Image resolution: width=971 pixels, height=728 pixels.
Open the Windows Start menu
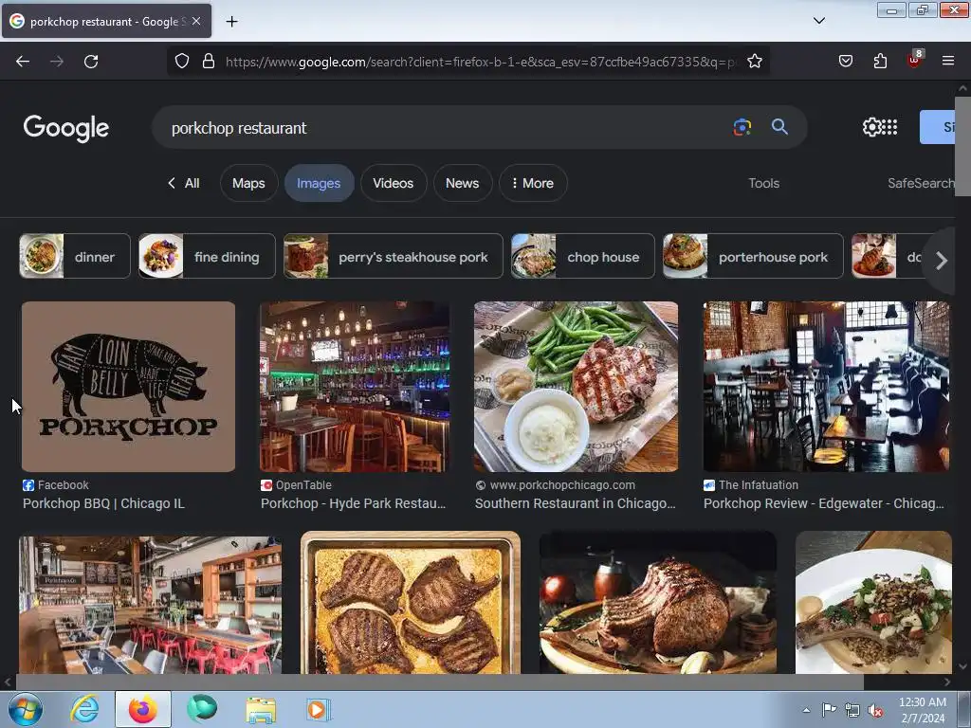click(x=25, y=709)
